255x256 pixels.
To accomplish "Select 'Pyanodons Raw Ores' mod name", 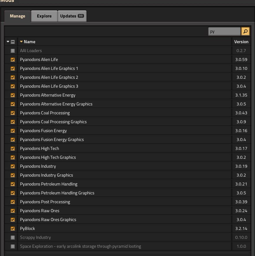I will (x=39, y=211).
